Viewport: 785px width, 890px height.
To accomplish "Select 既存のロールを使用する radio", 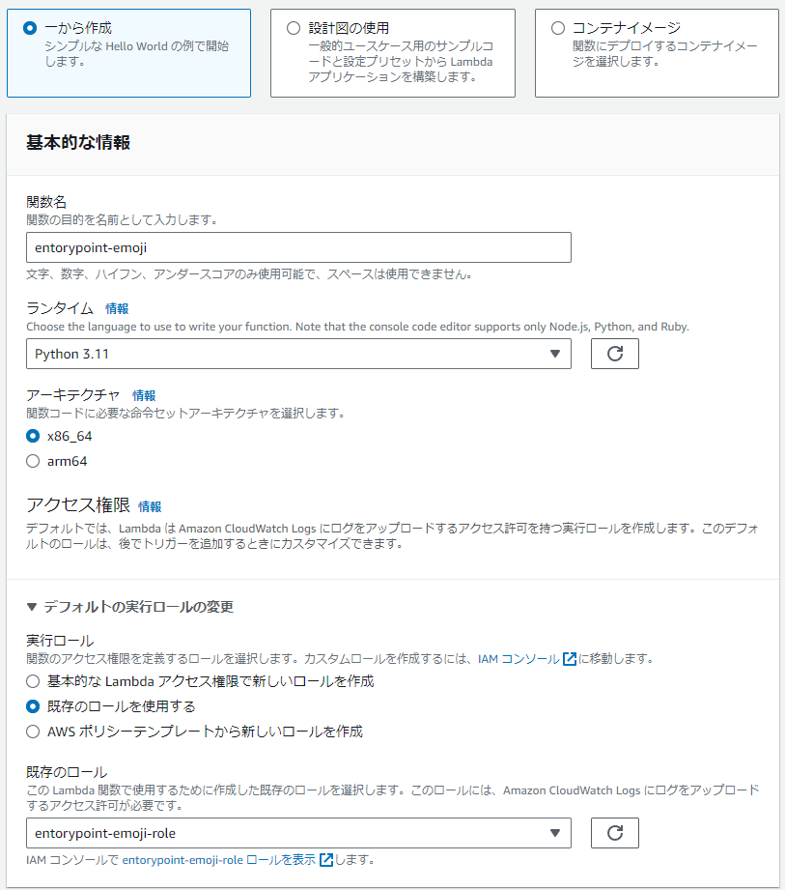I will pos(33,706).
